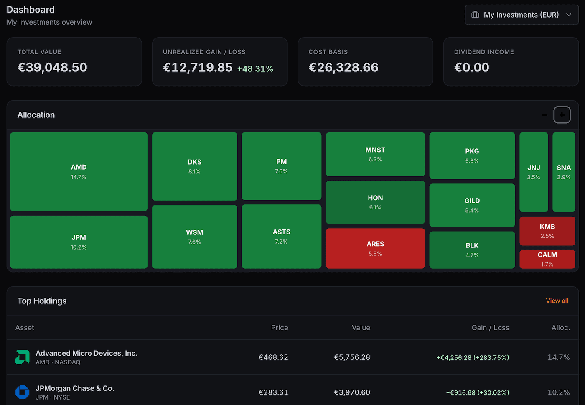Image resolution: width=585 pixels, height=405 pixels.
Task: Click the DKS allocation tile
Action: pyautogui.click(x=194, y=166)
